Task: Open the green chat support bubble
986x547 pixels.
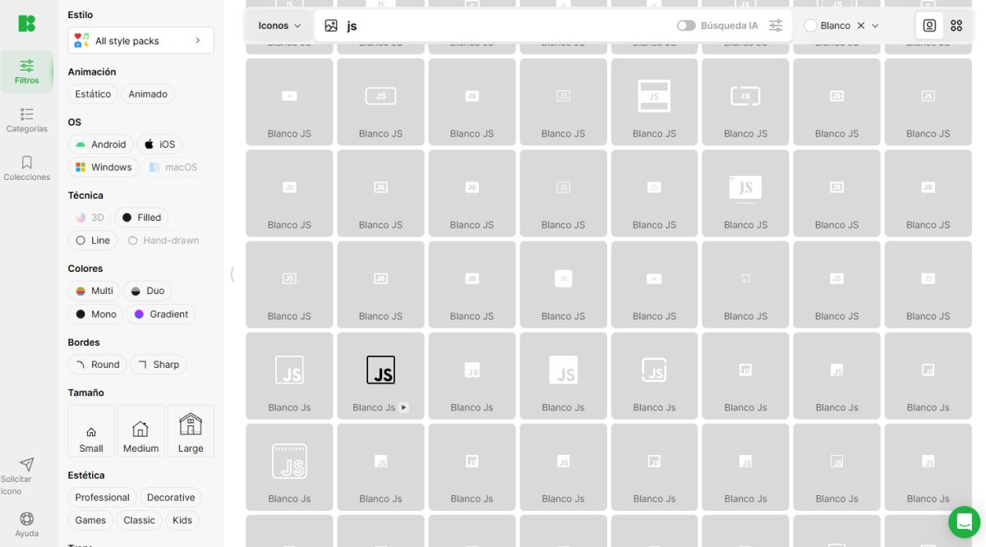Action: 964,522
